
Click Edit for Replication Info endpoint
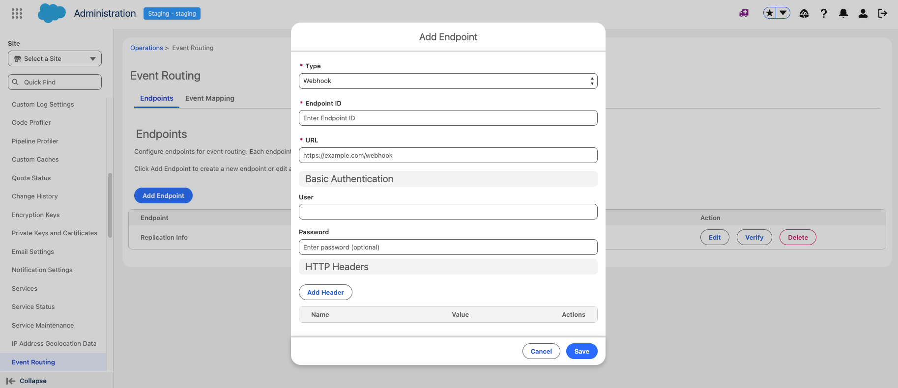click(715, 237)
